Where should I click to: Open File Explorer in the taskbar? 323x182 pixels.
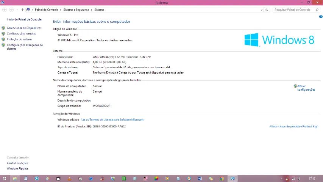(15, 179)
